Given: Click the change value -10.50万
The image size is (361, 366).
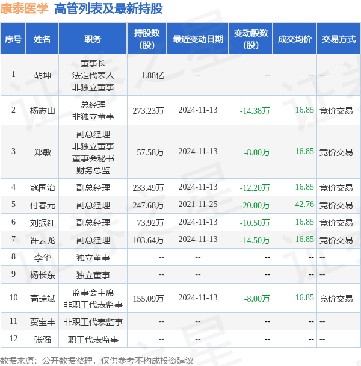Looking at the screenshot, I should pos(255,223).
